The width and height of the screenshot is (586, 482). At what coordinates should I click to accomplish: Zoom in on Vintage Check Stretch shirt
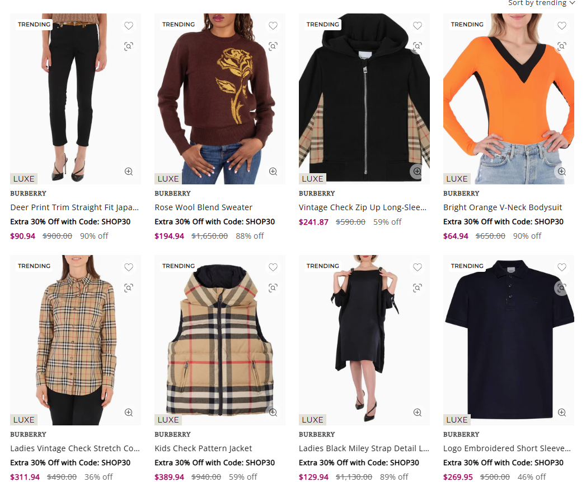(x=129, y=413)
